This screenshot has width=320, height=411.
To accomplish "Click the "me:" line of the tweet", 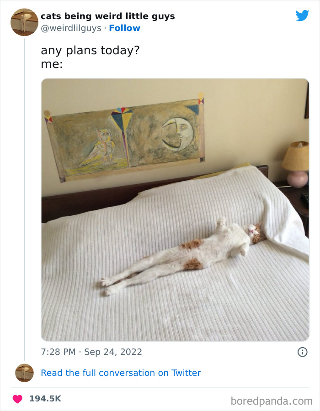I will pos(52,64).
